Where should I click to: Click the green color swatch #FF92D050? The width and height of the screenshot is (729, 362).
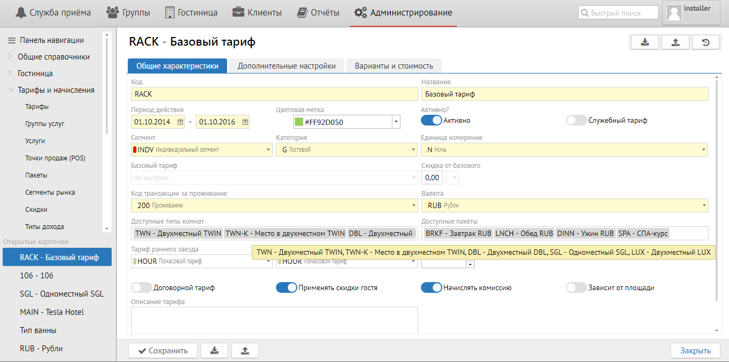pos(299,122)
